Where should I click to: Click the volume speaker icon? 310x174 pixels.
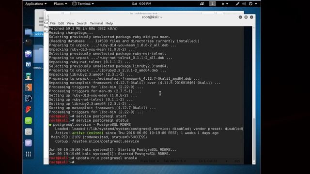[244, 3]
